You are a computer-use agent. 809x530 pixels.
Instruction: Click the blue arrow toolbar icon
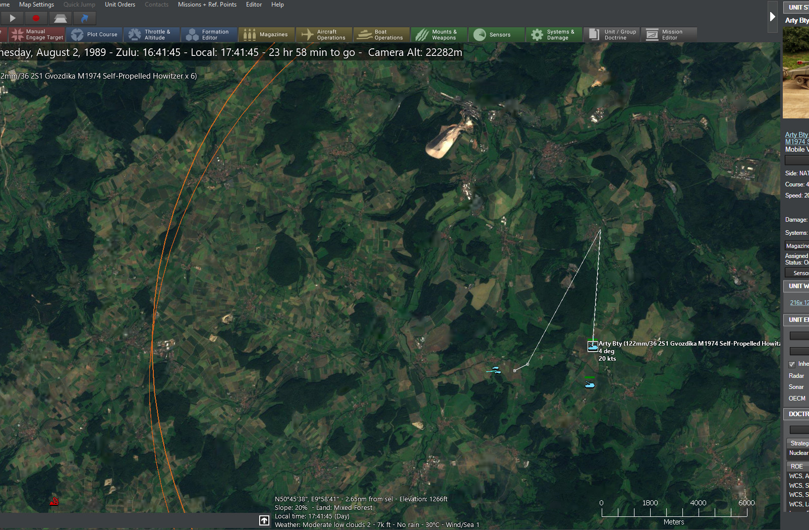[85, 18]
